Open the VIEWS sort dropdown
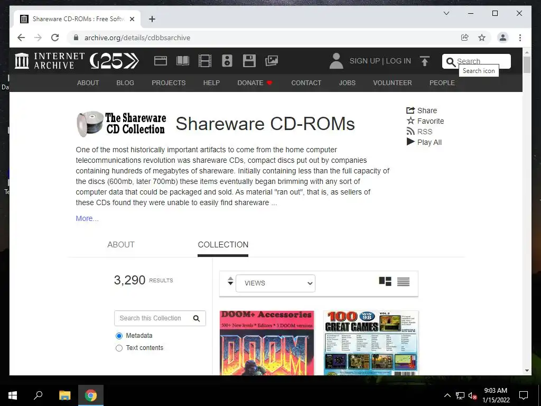Image resolution: width=541 pixels, height=406 pixels. point(275,283)
